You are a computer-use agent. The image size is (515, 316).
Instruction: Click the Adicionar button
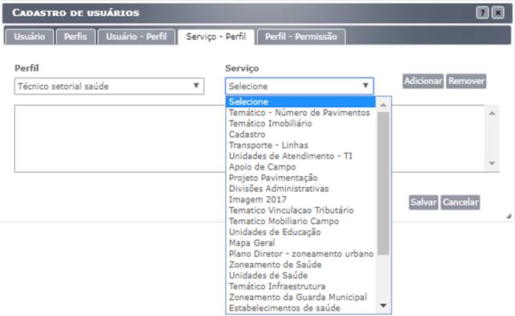(423, 81)
